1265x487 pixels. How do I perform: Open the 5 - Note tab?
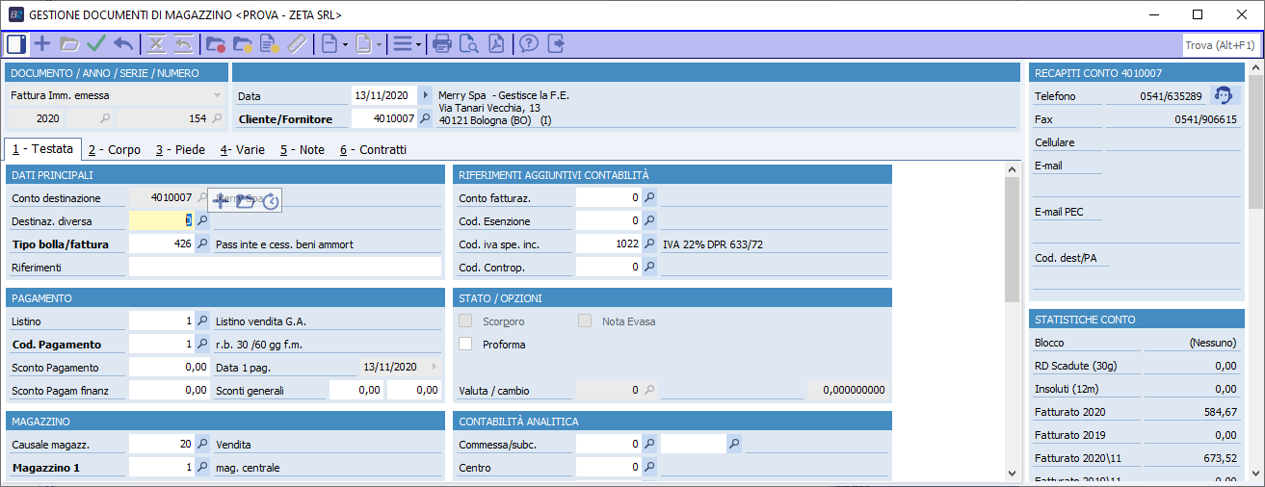click(303, 150)
